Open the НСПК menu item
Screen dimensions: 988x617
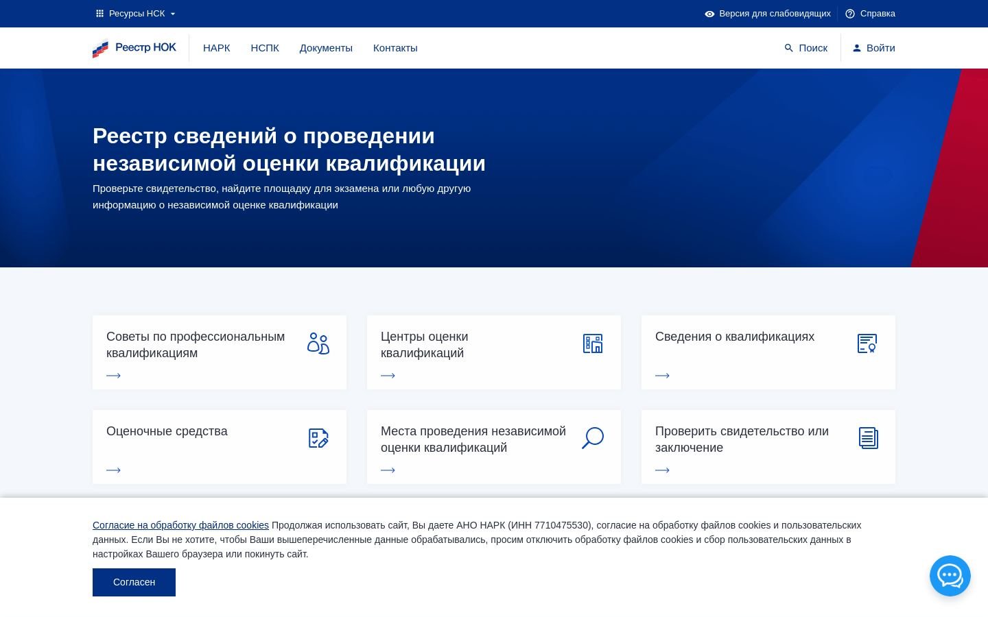[265, 48]
